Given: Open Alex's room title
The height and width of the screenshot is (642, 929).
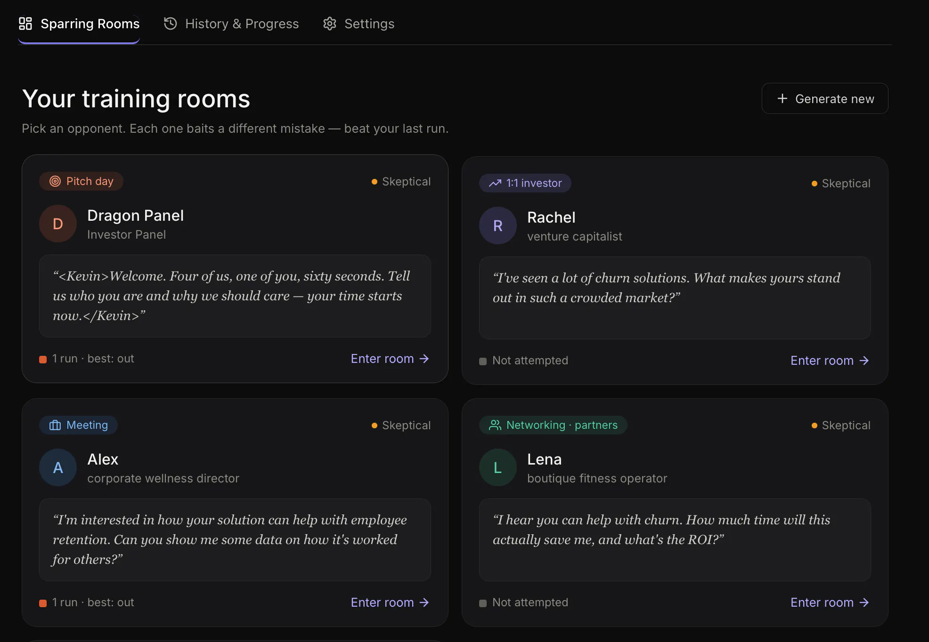Looking at the screenshot, I should [103, 459].
